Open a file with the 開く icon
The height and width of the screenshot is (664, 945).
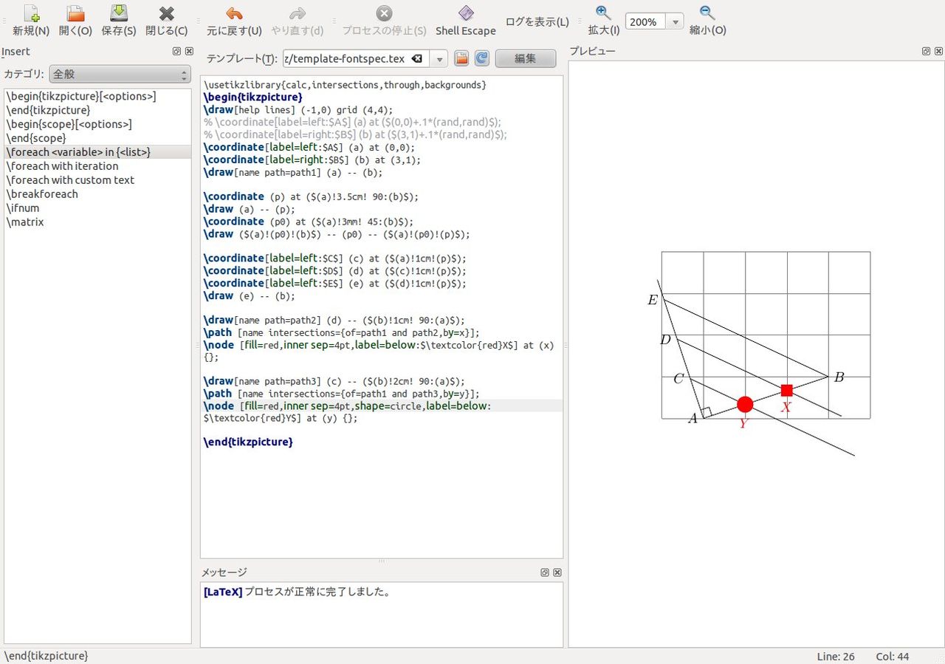[75, 14]
